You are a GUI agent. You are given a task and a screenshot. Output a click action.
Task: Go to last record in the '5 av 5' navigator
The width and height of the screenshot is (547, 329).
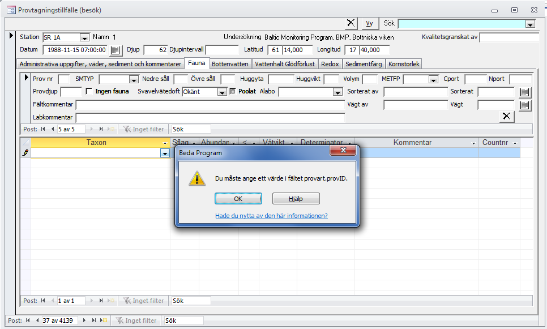101,129
